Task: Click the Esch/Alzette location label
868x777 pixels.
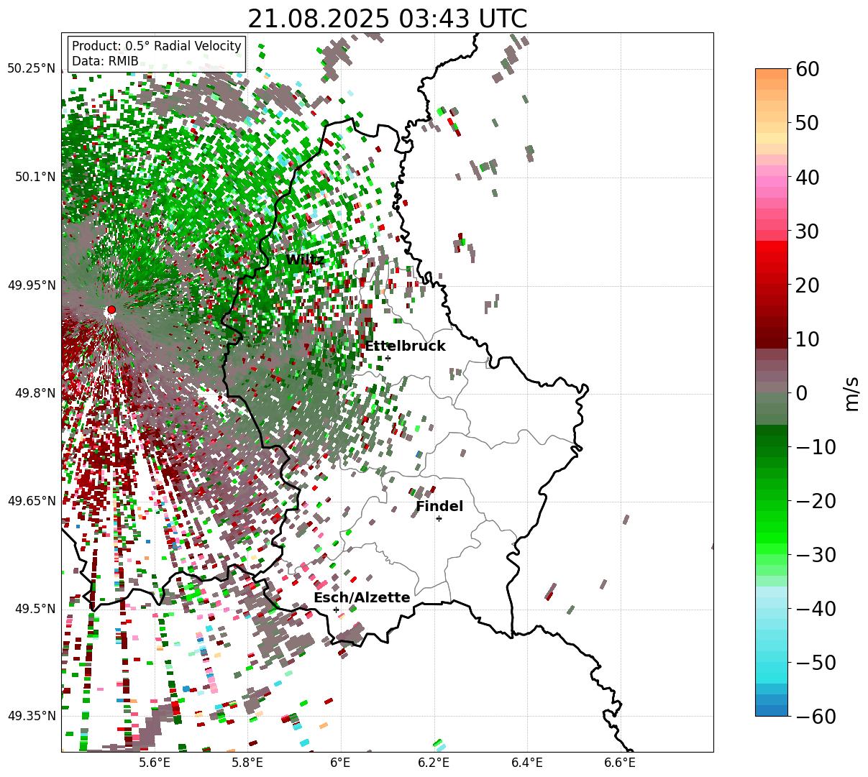Action: tap(362, 598)
